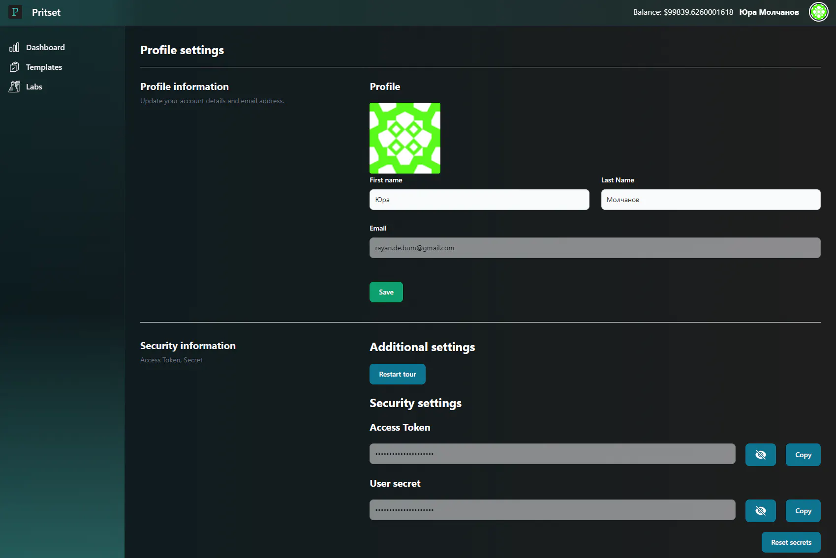Screen dimensions: 836x558
Task: Click the 'Access Token' label above the field
Action: coord(400,427)
